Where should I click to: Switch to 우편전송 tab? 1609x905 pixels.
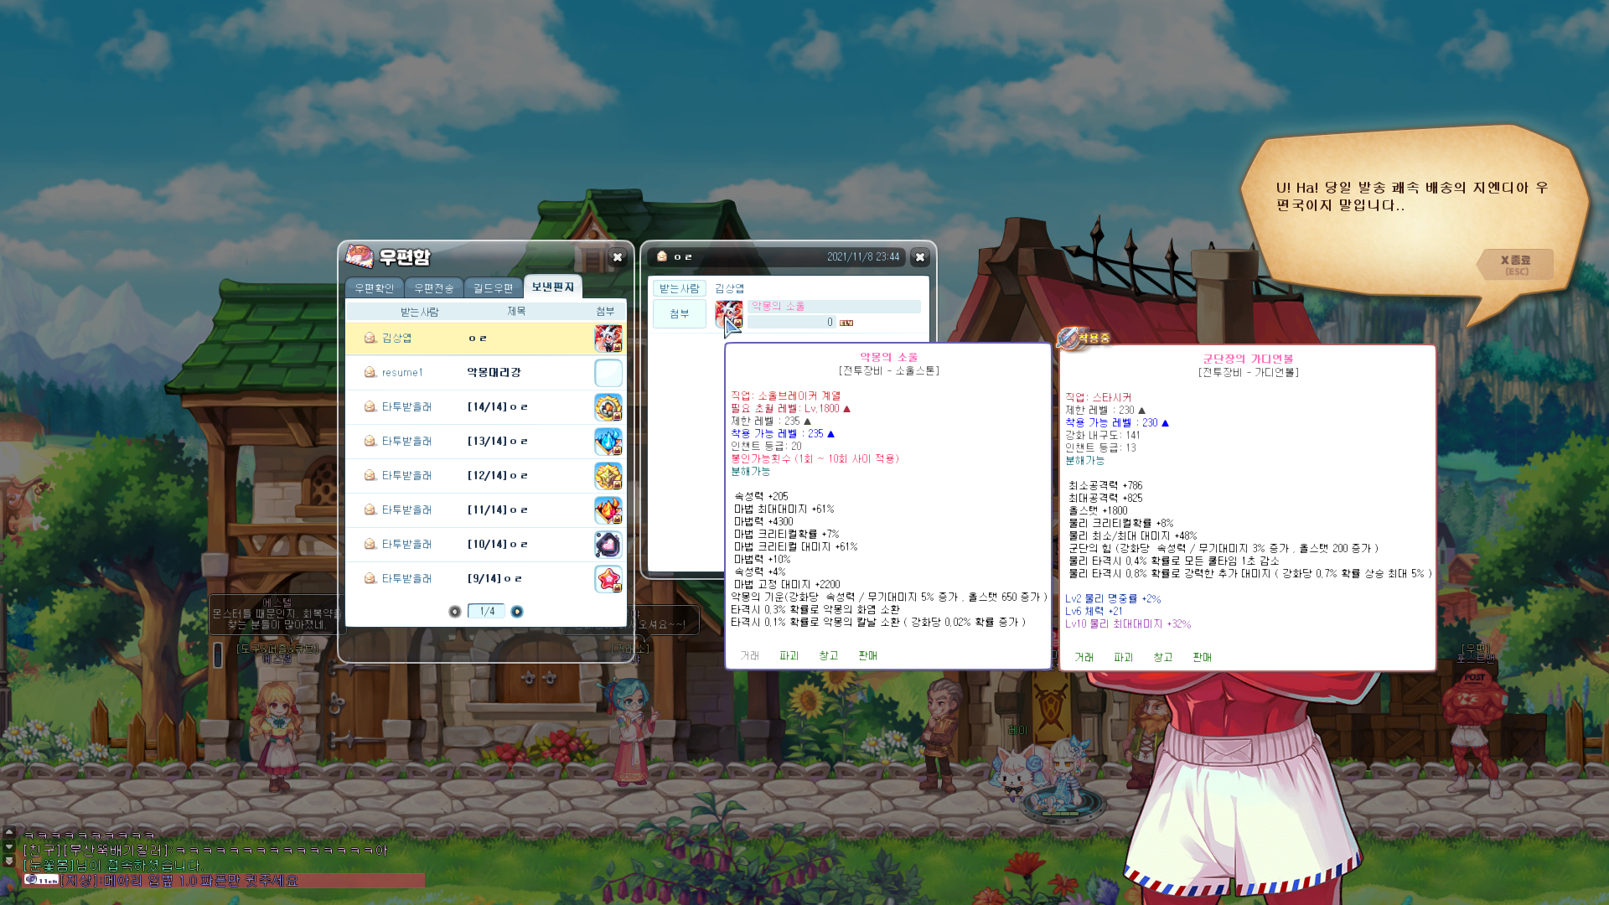coord(433,288)
